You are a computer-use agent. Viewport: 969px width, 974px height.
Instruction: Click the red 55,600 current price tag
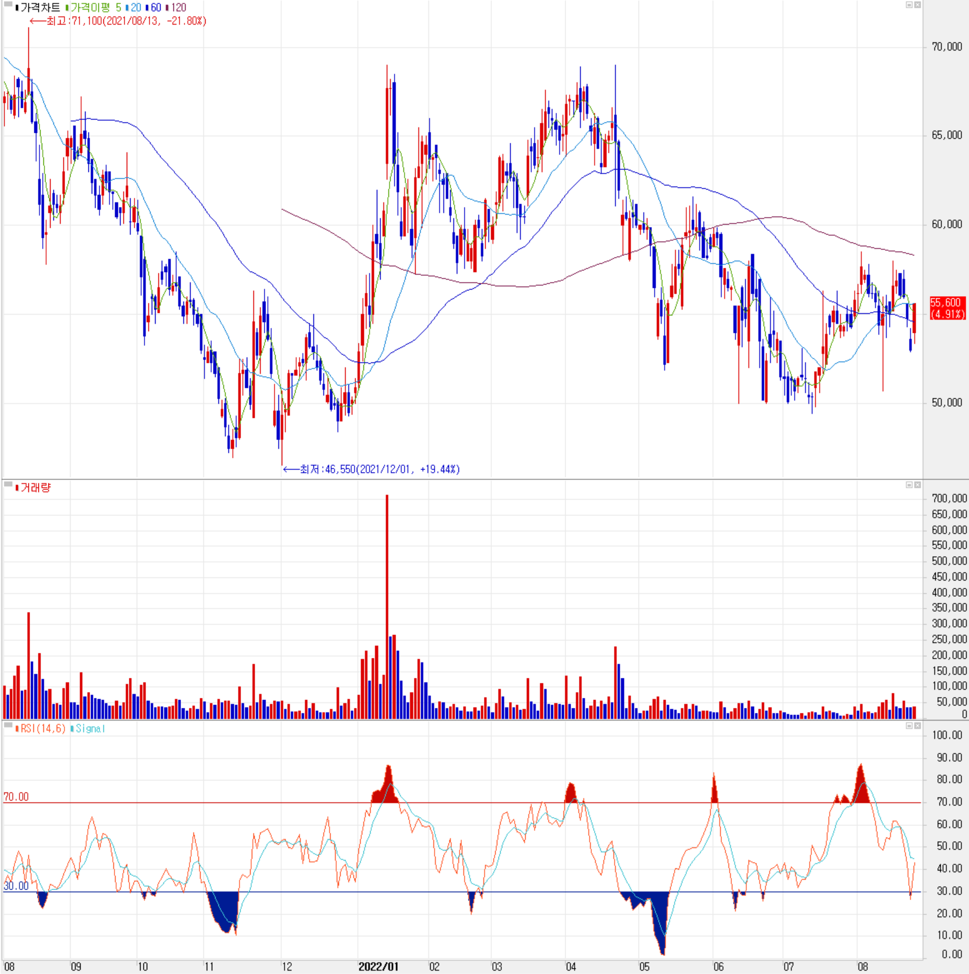947,308
